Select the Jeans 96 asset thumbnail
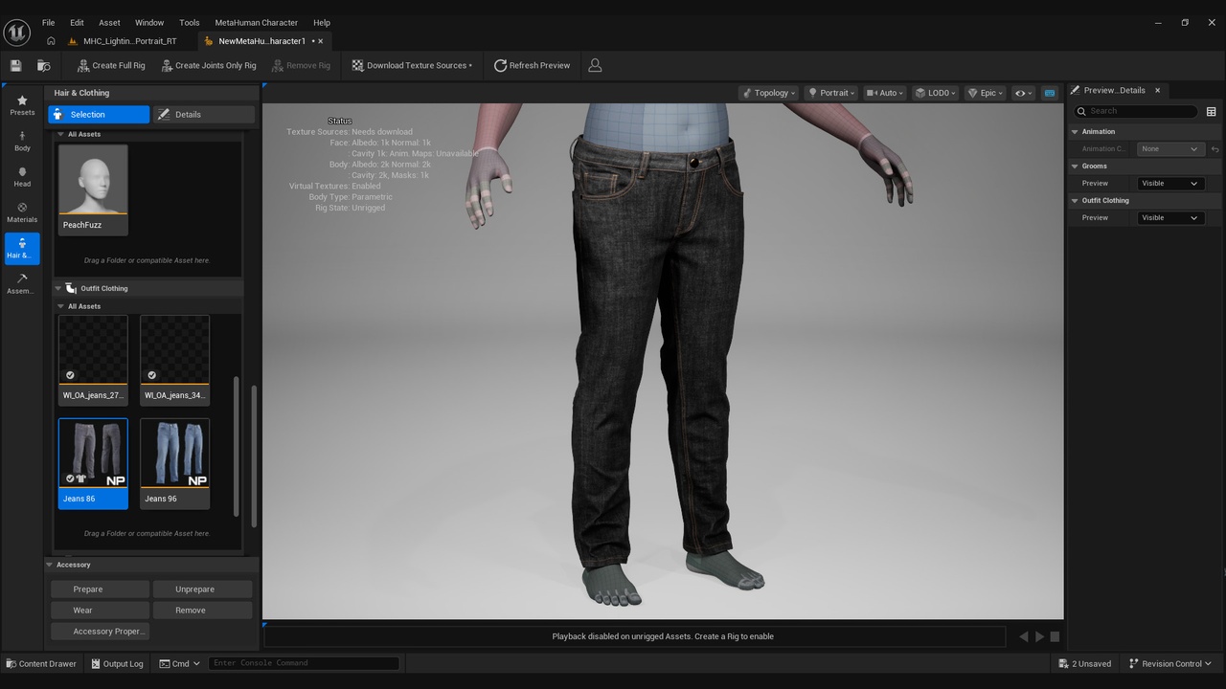The height and width of the screenshot is (689, 1226). click(174, 463)
